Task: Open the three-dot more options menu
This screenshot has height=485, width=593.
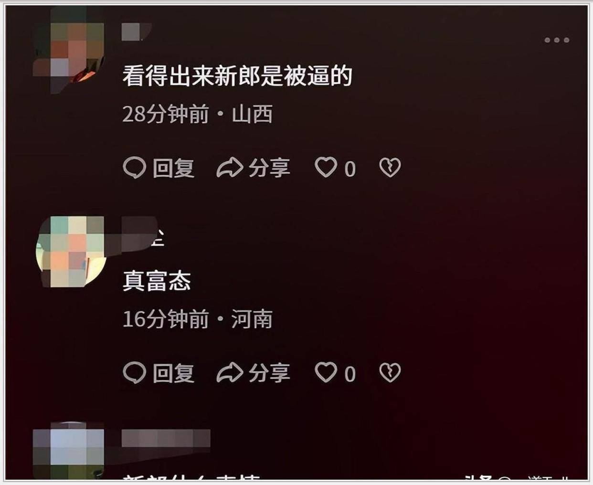Action: tap(557, 40)
